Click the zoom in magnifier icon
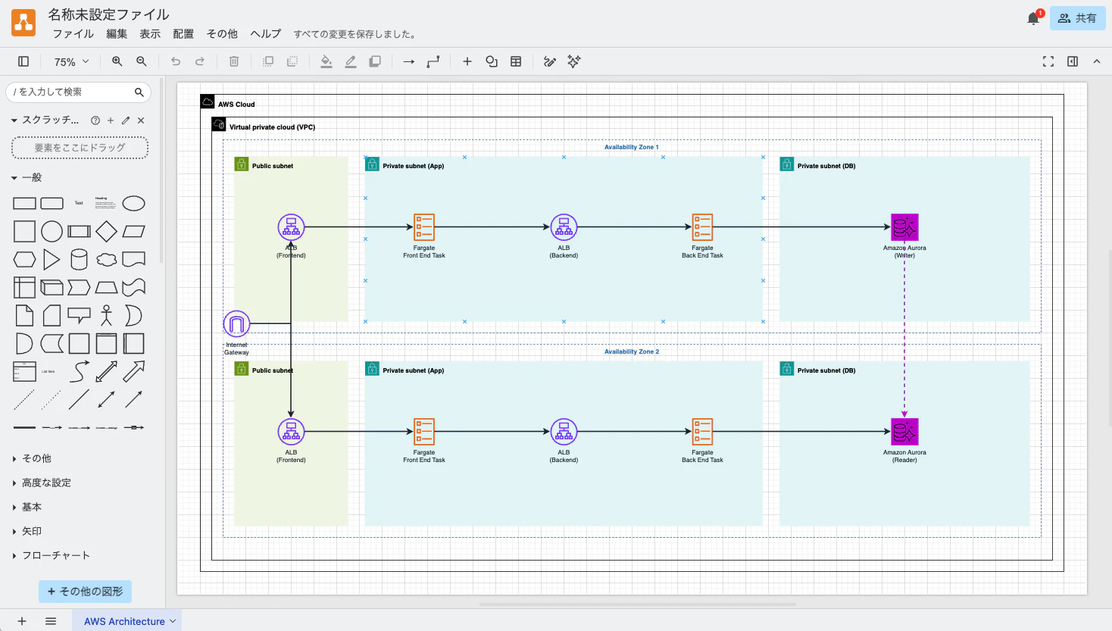Screen dimensions: 1112x631 pos(117,61)
